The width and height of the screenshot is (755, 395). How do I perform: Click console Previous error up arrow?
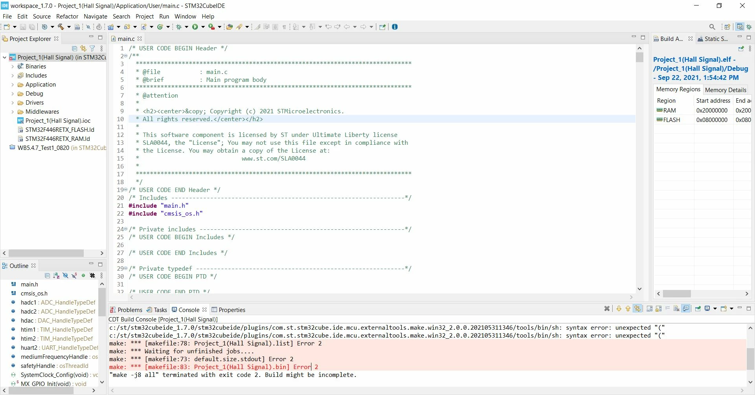coord(628,308)
